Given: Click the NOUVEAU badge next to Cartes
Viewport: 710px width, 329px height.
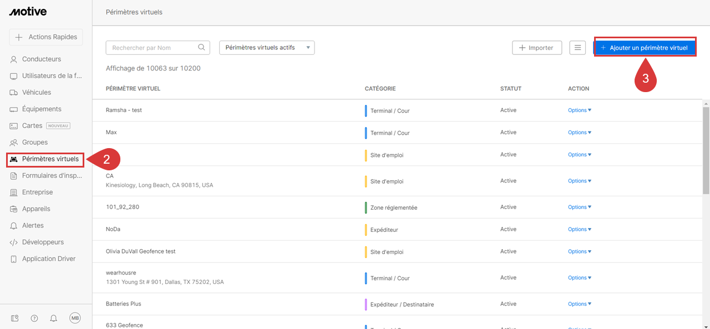Looking at the screenshot, I should tap(58, 126).
